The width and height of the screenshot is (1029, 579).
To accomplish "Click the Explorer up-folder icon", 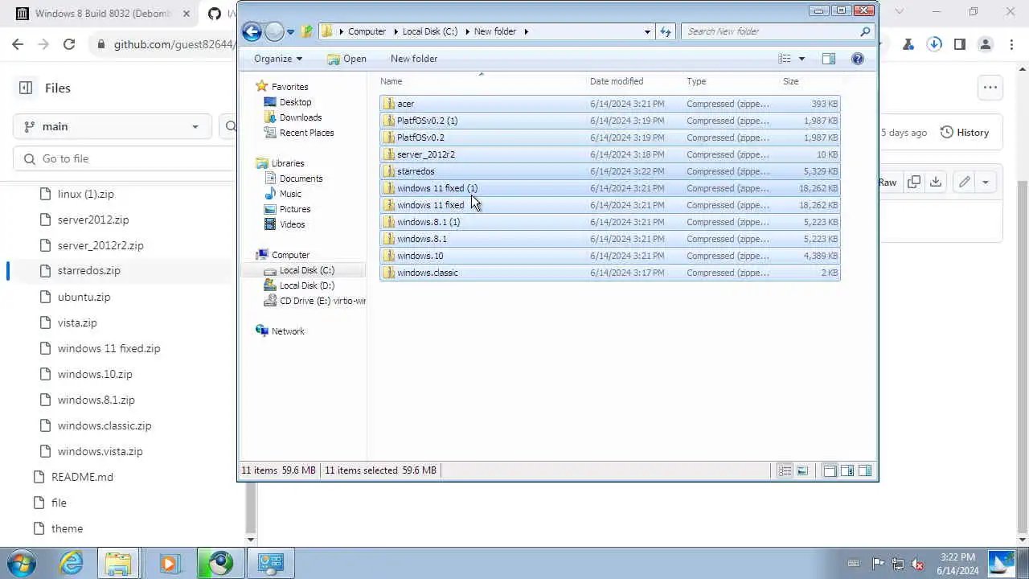I will tap(307, 31).
